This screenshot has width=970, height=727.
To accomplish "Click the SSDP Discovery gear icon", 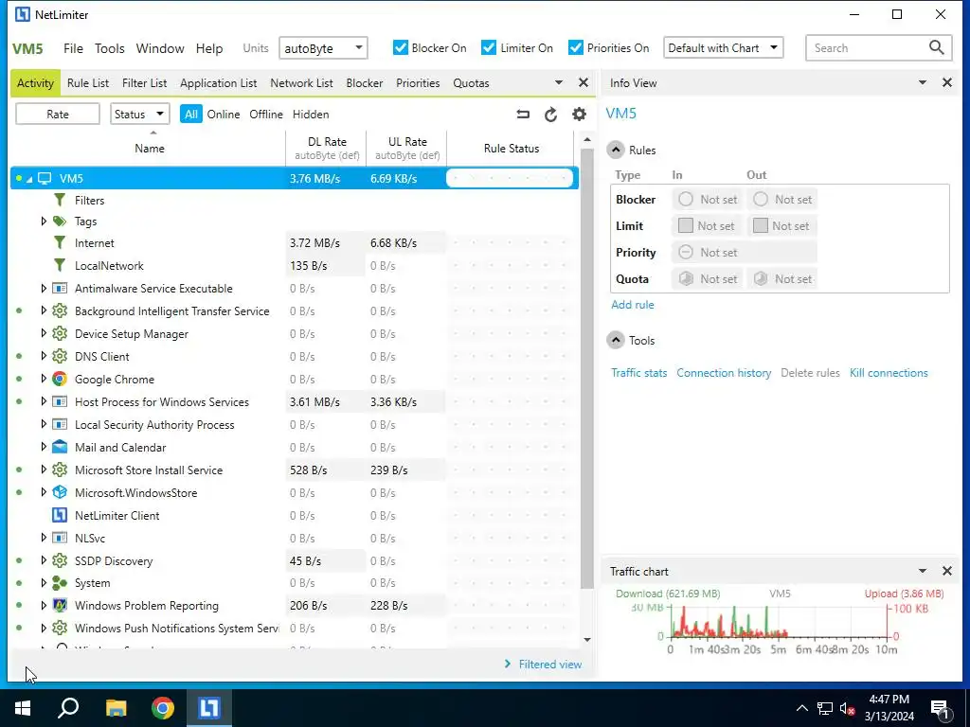I will [x=60, y=560].
